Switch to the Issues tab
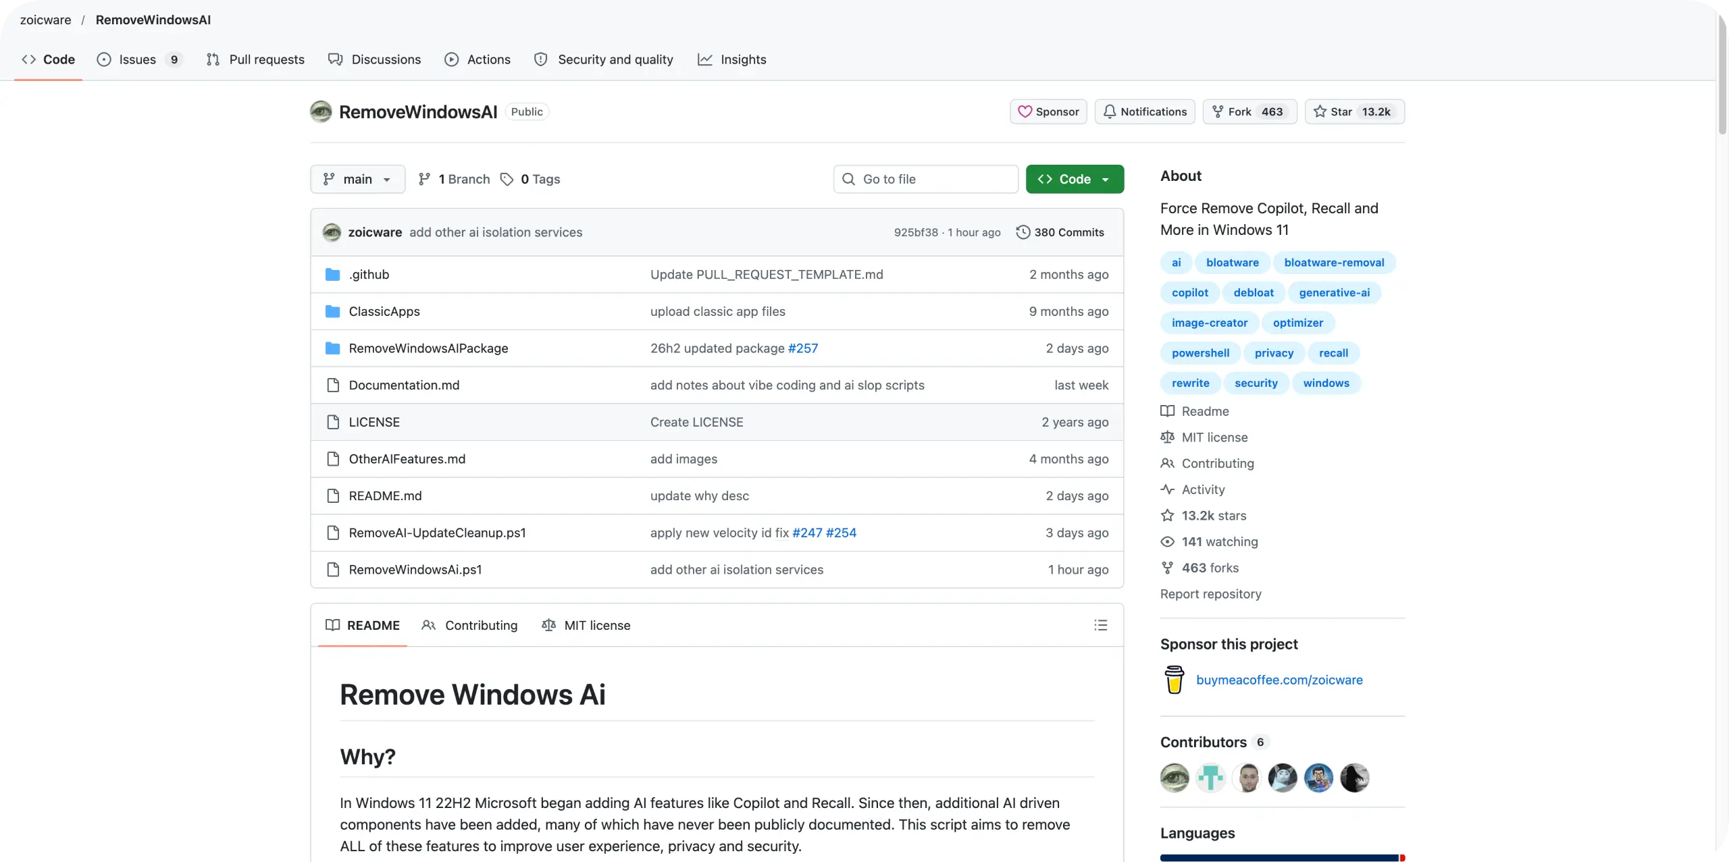This screenshot has width=1729, height=862. (138, 59)
